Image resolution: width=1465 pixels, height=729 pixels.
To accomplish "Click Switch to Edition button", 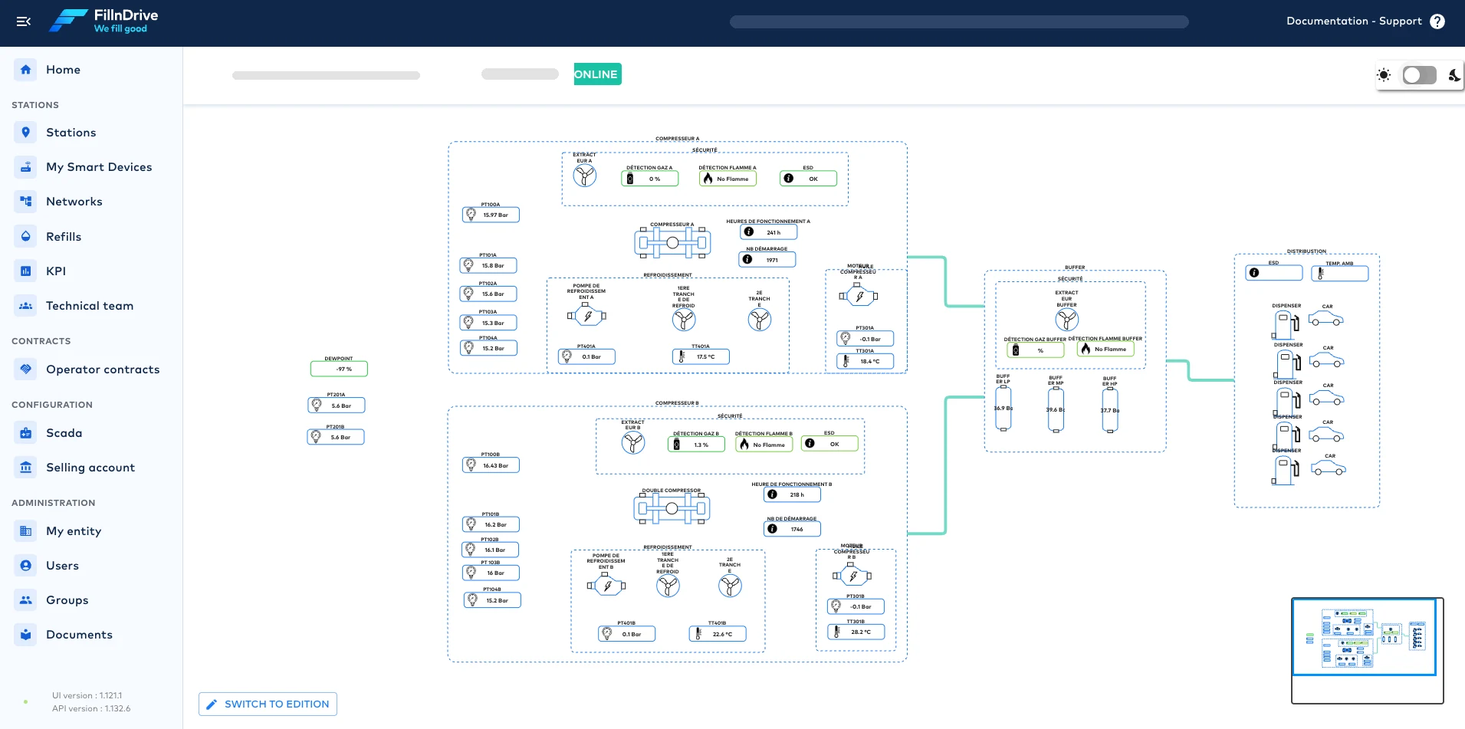I will (268, 704).
